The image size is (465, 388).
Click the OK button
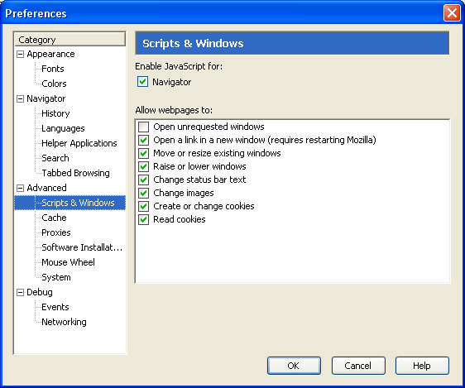[294, 366]
